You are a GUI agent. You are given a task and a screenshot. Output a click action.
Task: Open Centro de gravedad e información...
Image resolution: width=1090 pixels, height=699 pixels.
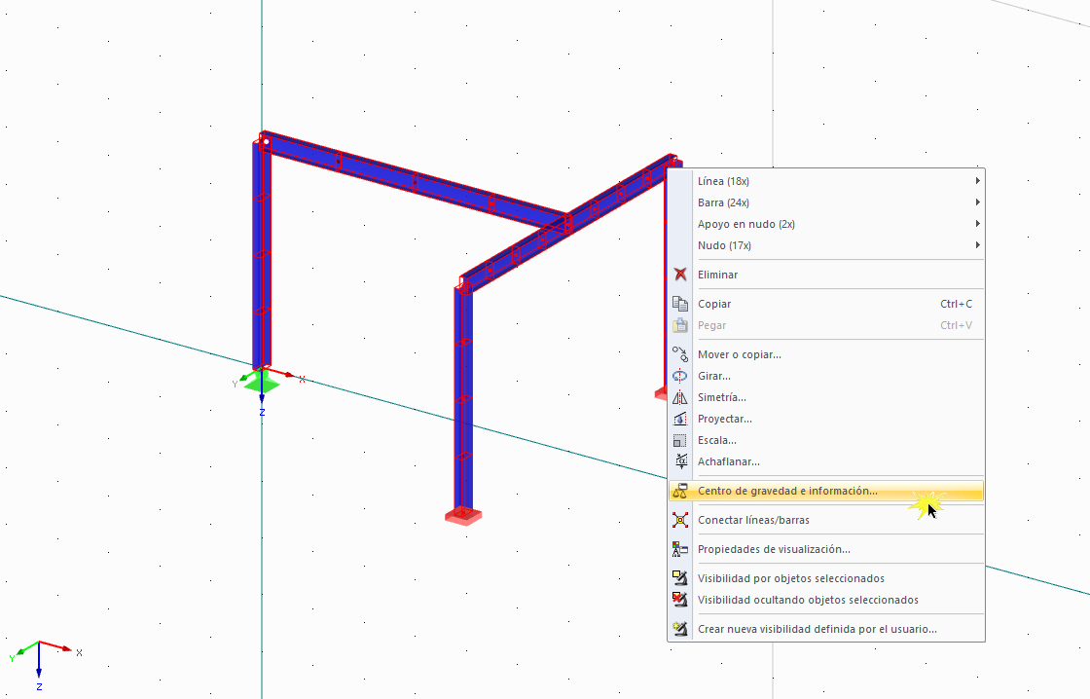[x=826, y=491]
